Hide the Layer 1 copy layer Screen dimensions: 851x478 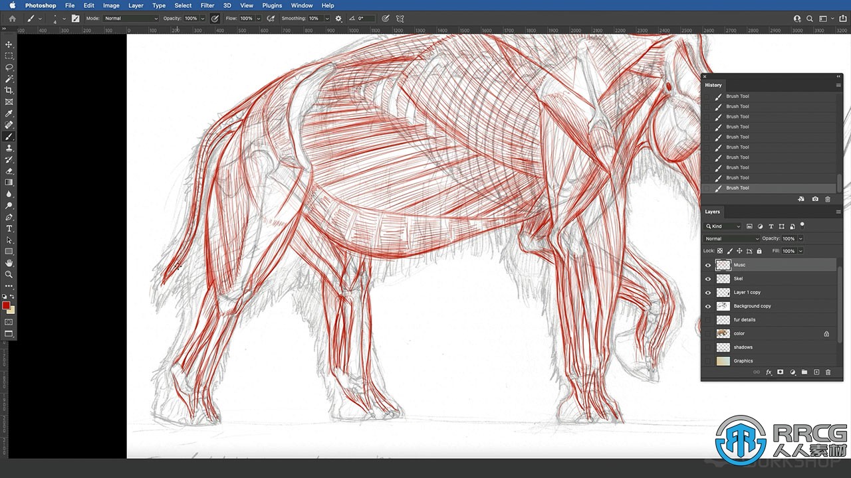tap(708, 292)
